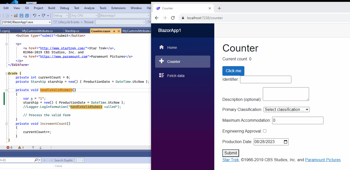Click the New Project icon in toolbar
The width and height of the screenshot is (350, 170).
coord(7,16)
